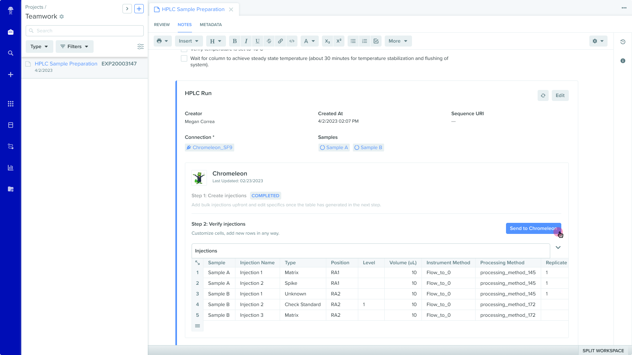Select the 'Unknown' type cell
This screenshot has width=632, height=355.
click(303, 294)
